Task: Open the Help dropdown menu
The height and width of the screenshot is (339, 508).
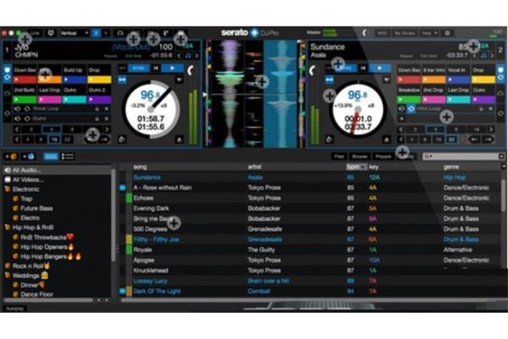Action: tap(429, 33)
